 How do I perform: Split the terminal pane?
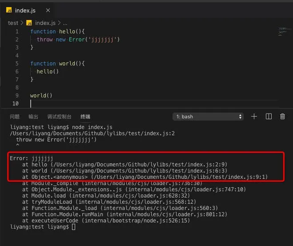pyautogui.click(x=269, y=117)
